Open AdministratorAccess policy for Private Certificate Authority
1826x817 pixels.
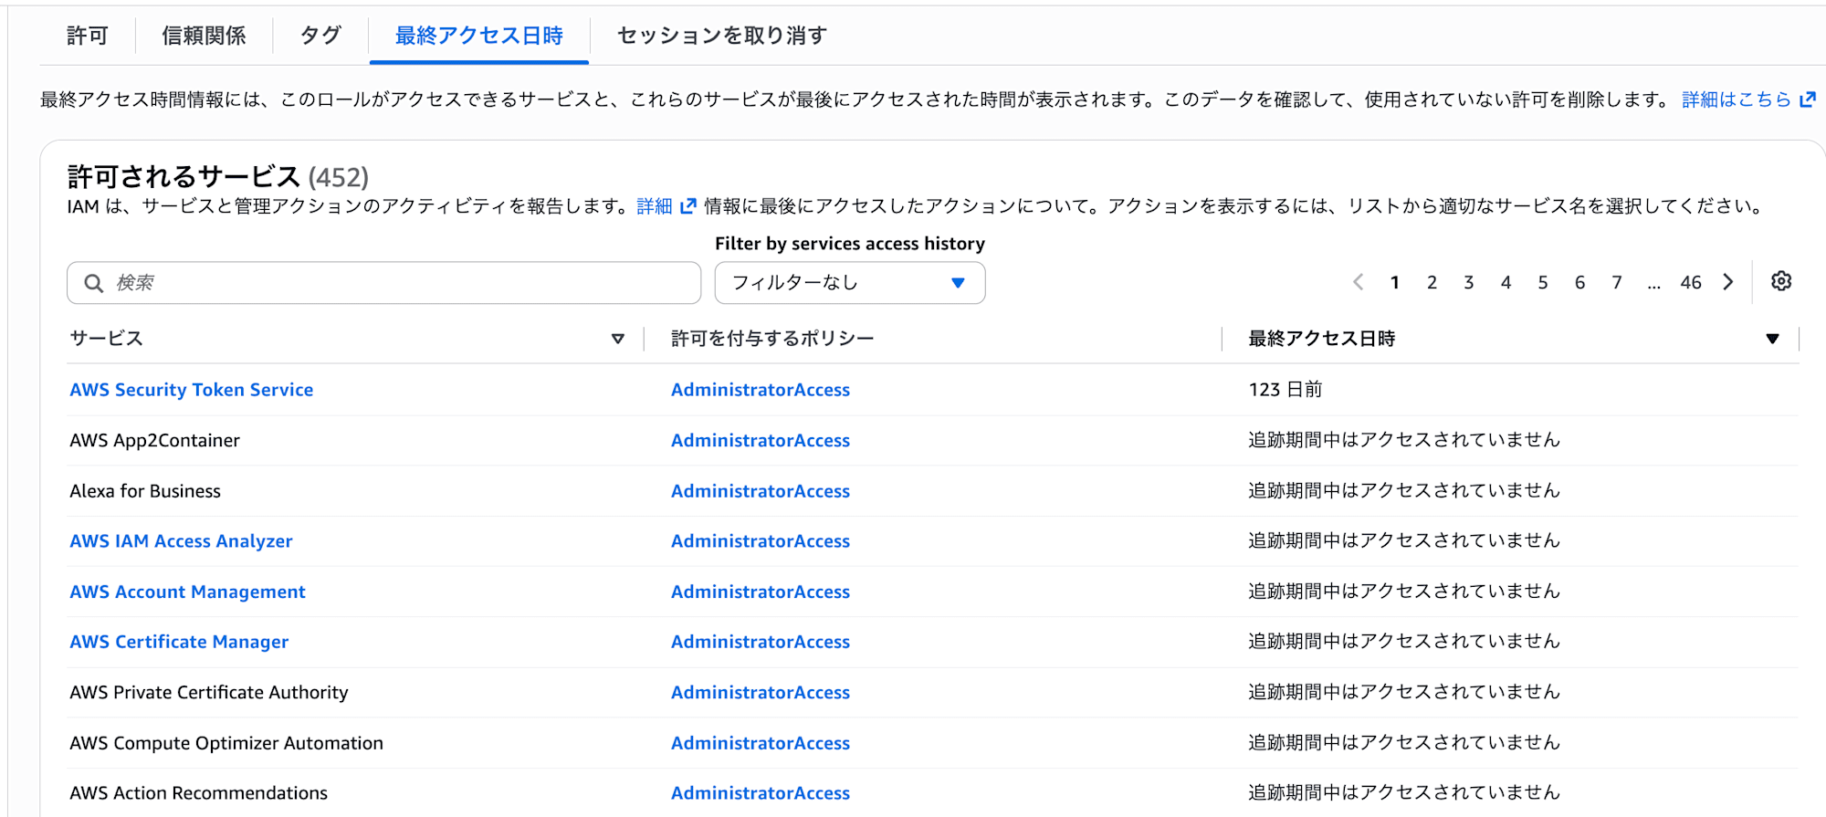click(x=761, y=693)
